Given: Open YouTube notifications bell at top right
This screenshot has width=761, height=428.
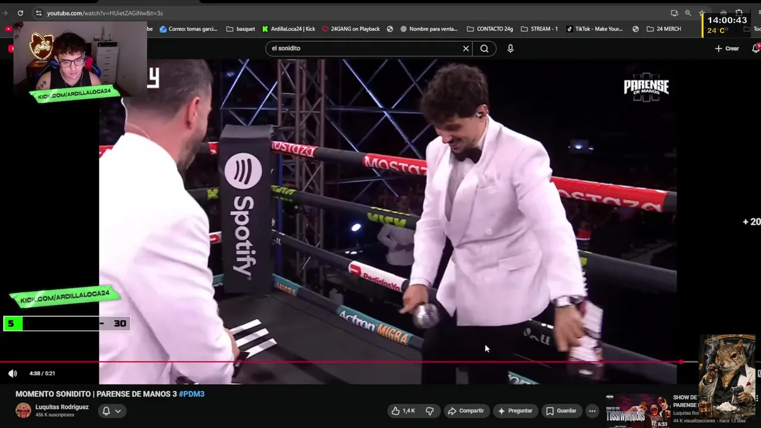Looking at the screenshot, I should 756,49.
